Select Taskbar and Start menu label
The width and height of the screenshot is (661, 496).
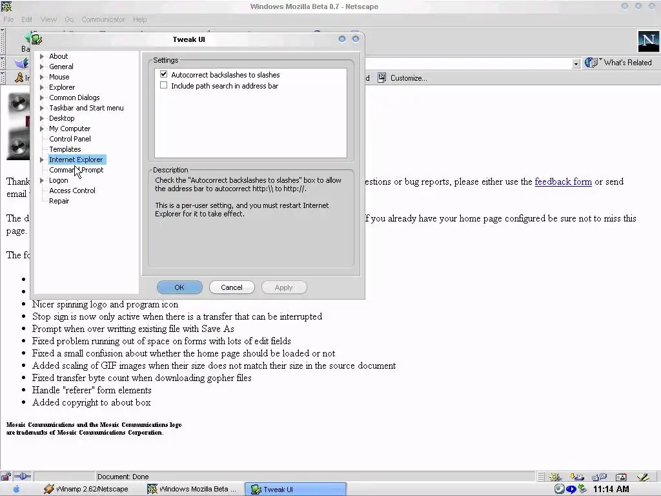coord(86,108)
